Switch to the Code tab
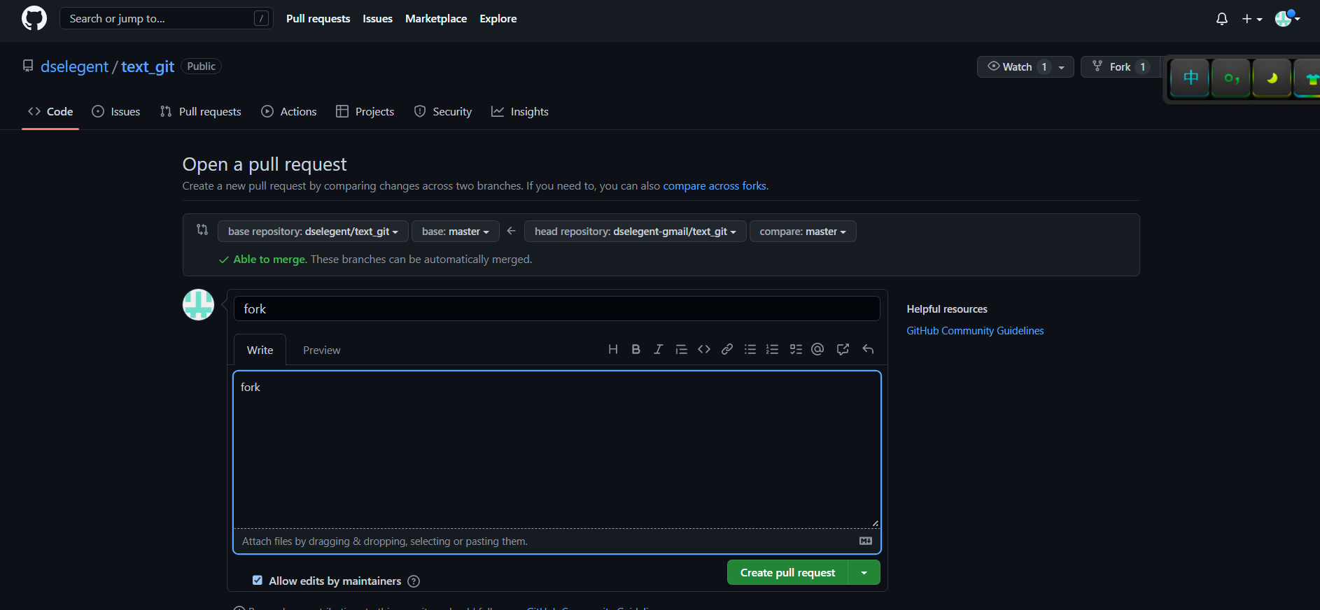This screenshot has width=1320, height=610. click(x=50, y=111)
